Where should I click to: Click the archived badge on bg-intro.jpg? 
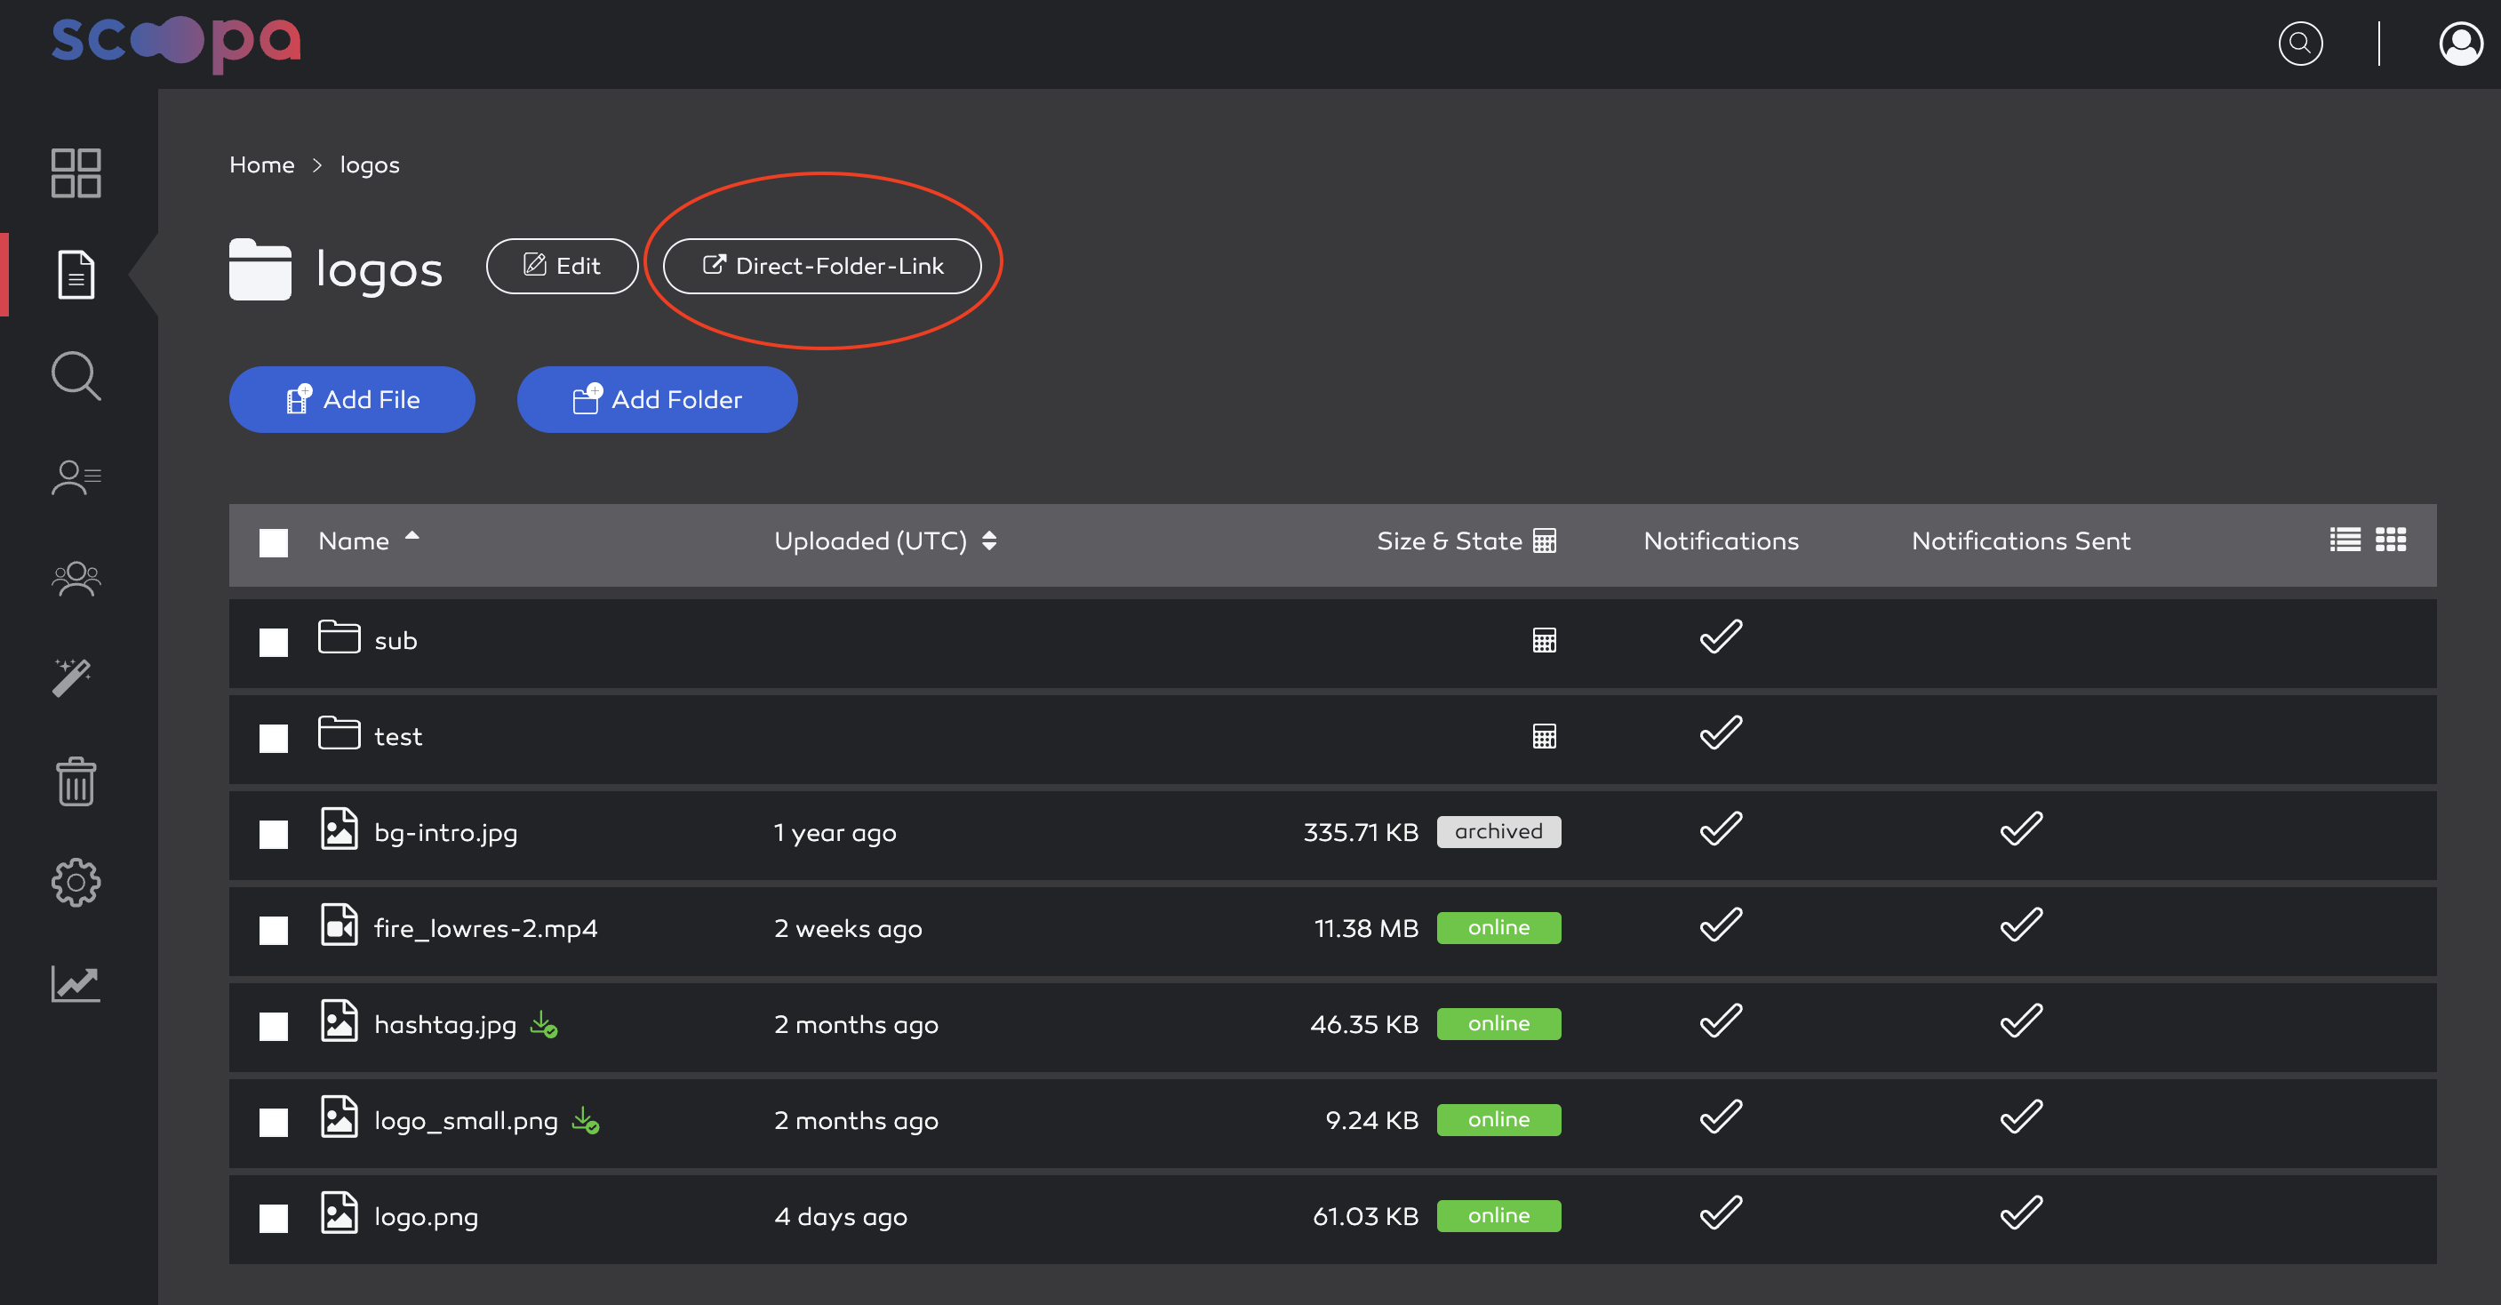coord(1498,832)
